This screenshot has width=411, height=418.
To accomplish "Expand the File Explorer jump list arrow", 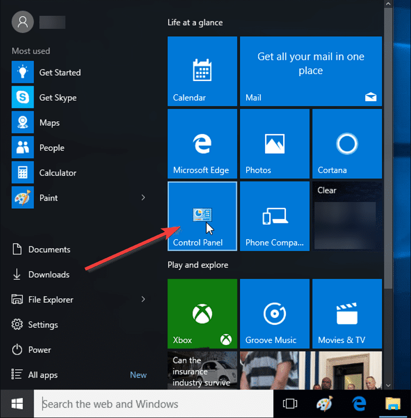I will [143, 300].
